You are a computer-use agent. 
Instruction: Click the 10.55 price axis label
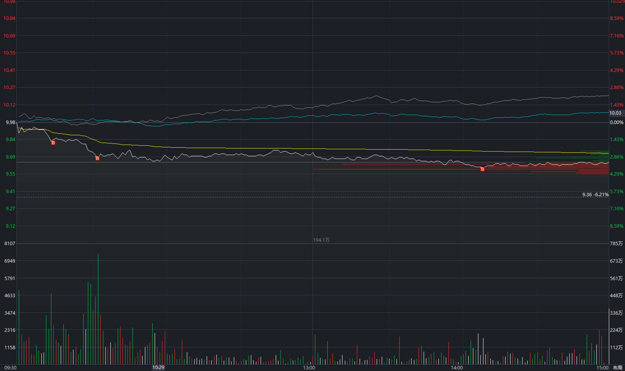click(9, 53)
